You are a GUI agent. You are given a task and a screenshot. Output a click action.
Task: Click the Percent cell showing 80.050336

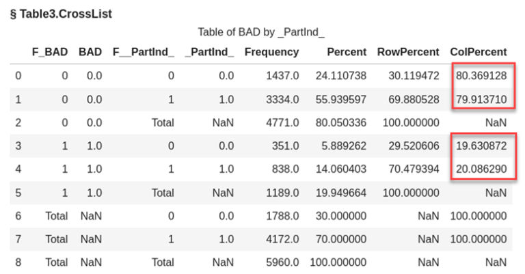(x=340, y=122)
